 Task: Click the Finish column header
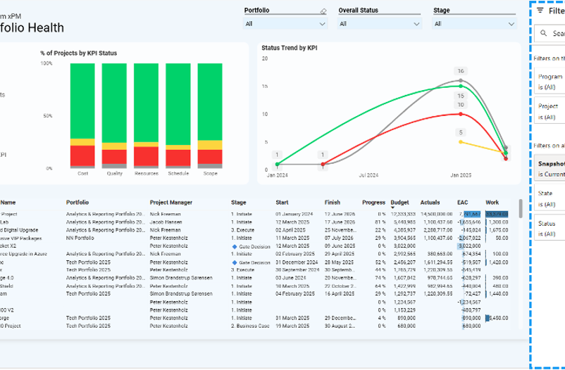coord(333,203)
